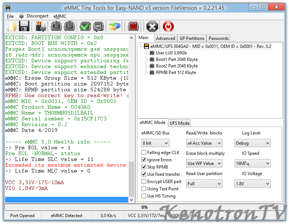Click the dark round cancel X icon
The image size is (289, 224).
152,26
